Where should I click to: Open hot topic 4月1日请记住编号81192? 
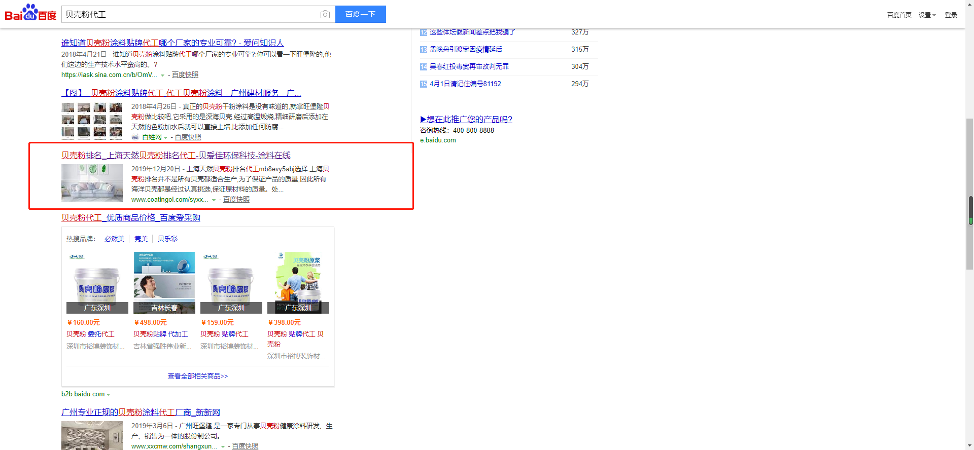465,84
